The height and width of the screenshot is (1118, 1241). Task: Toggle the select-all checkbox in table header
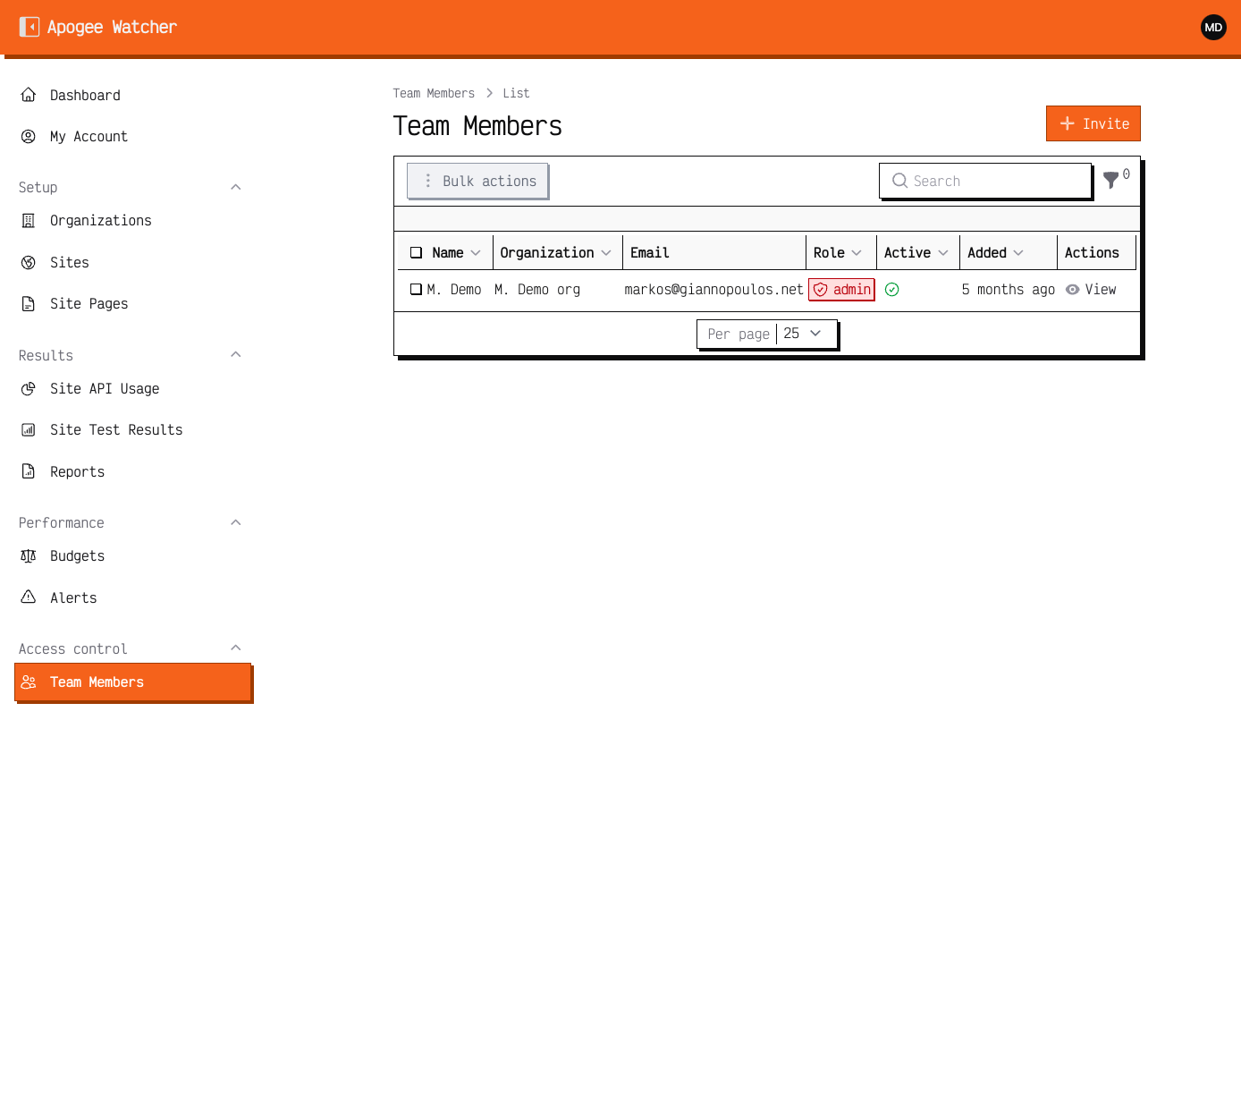pyautogui.click(x=416, y=253)
